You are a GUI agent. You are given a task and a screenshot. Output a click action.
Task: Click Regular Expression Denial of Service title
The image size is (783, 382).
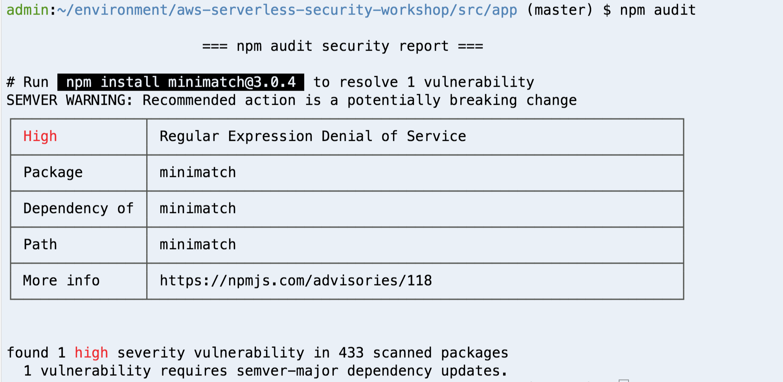[313, 136]
